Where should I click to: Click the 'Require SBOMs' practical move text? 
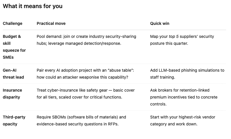point(81,121)
